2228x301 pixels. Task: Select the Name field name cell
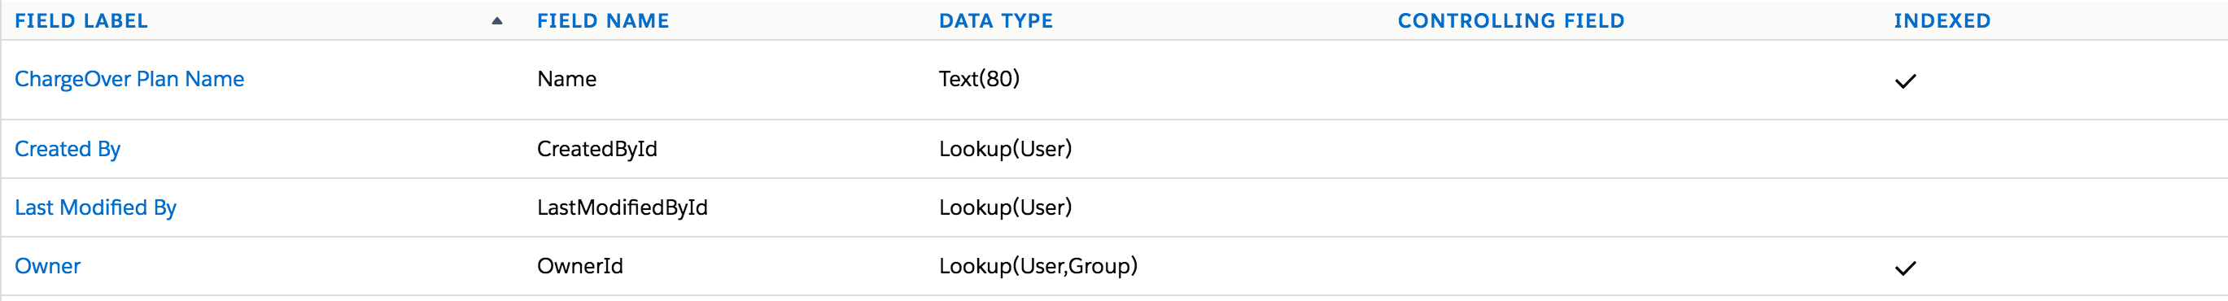tap(566, 80)
